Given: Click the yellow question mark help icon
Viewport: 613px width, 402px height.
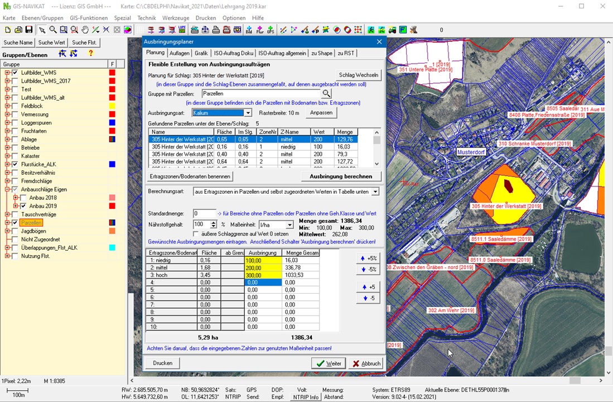Looking at the screenshot, I should 91,54.
